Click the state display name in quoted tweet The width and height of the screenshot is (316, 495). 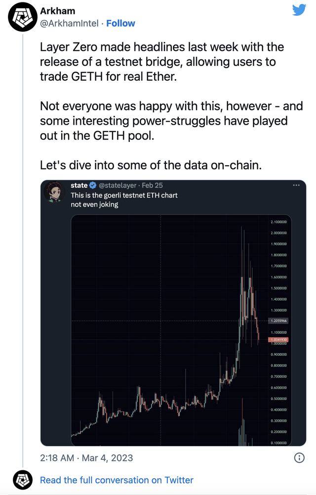point(79,185)
